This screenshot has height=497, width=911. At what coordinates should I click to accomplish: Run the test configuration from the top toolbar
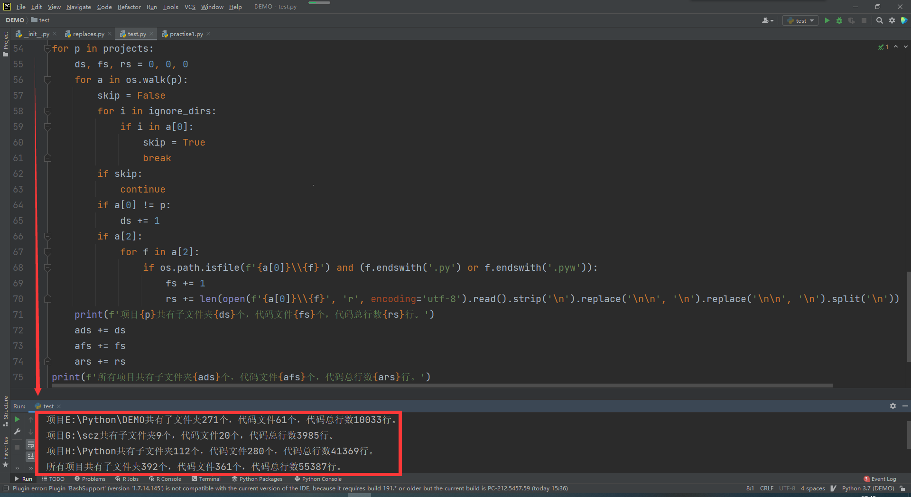pyautogui.click(x=827, y=20)
